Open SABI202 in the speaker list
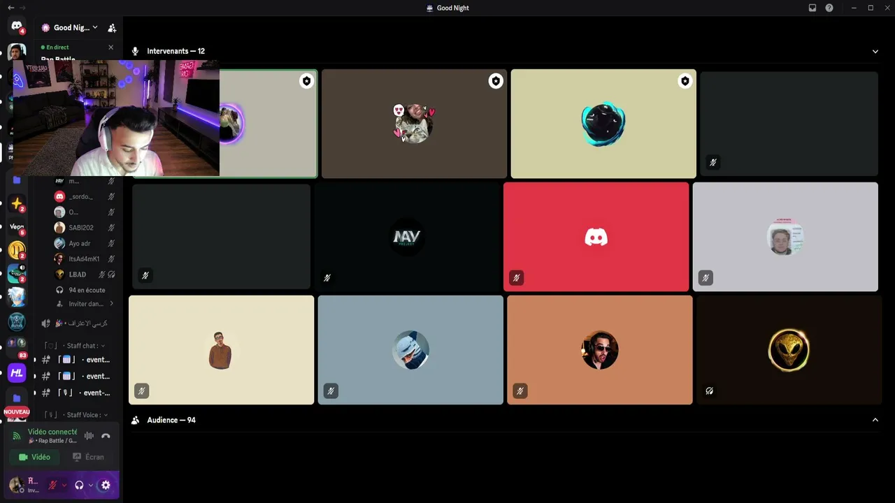 pyautogui.click(x=84, y=228)
